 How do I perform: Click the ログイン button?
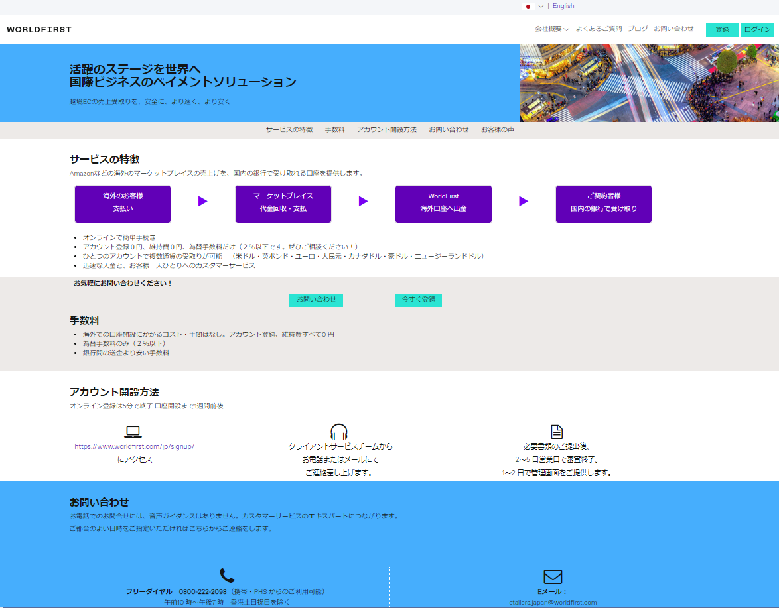coord(758,30)
